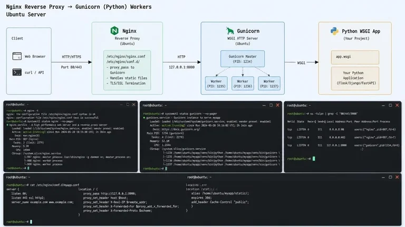Screen dimensions: 405x227
Task: Click the '0.0.0.0:443' local address cell
Action: click(x=337, y=137)
